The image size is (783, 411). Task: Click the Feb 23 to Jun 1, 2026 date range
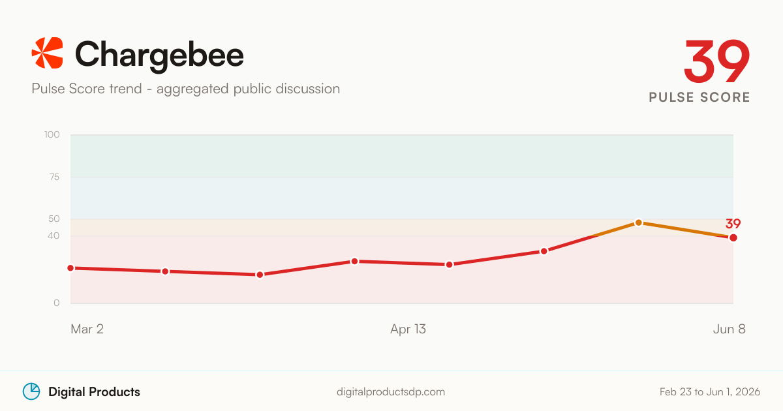coord(710,392)
